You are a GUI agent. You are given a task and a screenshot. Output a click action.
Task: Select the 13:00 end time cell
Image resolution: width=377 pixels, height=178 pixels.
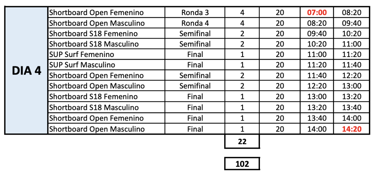point(352,86)
